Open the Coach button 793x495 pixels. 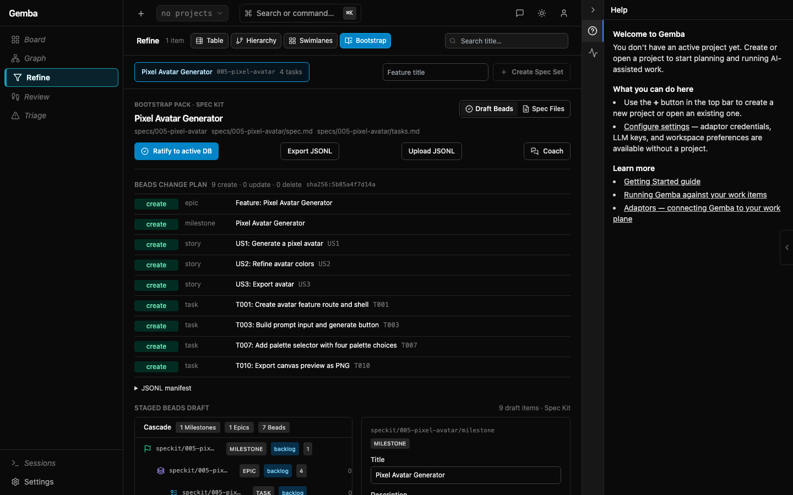(x=547, y=151)
